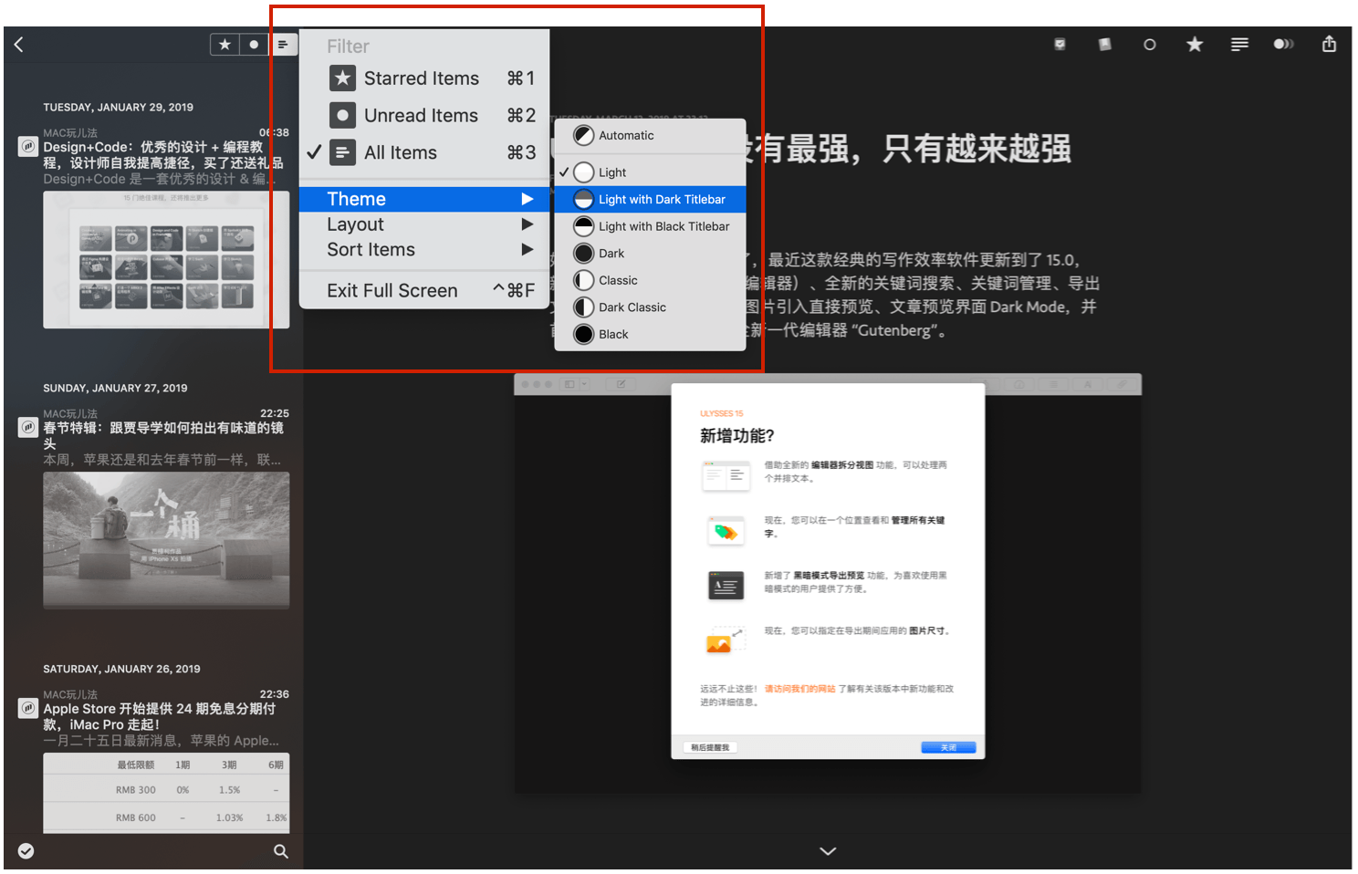The height and width of the screenshot is (874, 1358).
Task: Mark all as read checkmark icon
Action: 26,850
